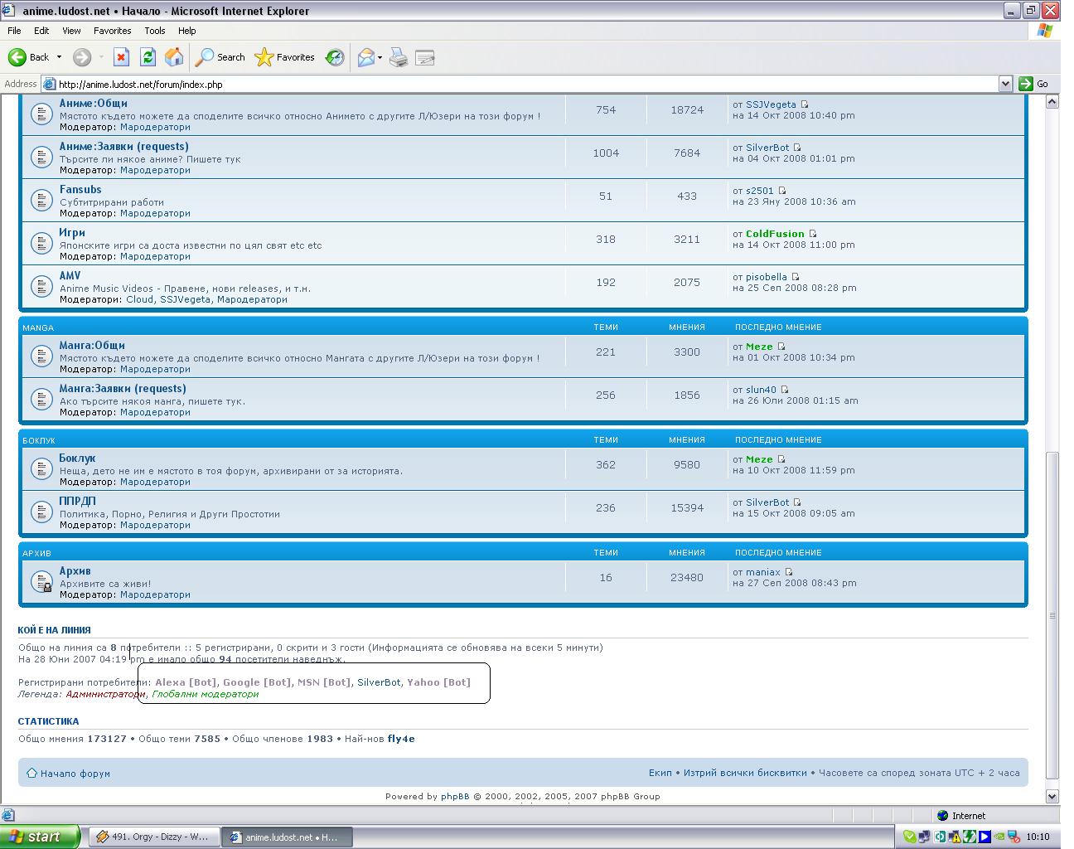This screenshot has height=849, width=1074.
Task: Open Мародератори link under Fansubs
Action: (155, 213)
